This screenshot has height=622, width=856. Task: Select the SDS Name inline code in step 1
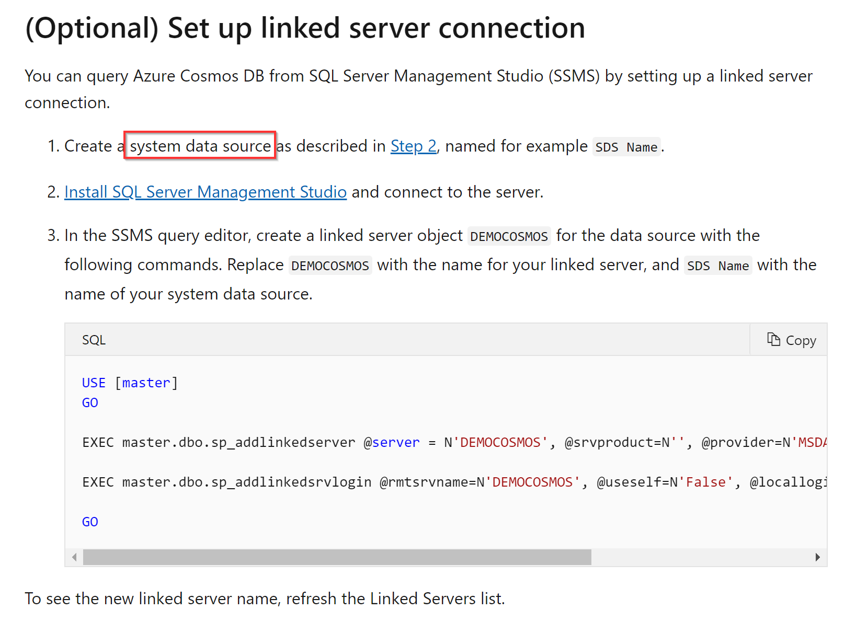(x=626, y=147)
